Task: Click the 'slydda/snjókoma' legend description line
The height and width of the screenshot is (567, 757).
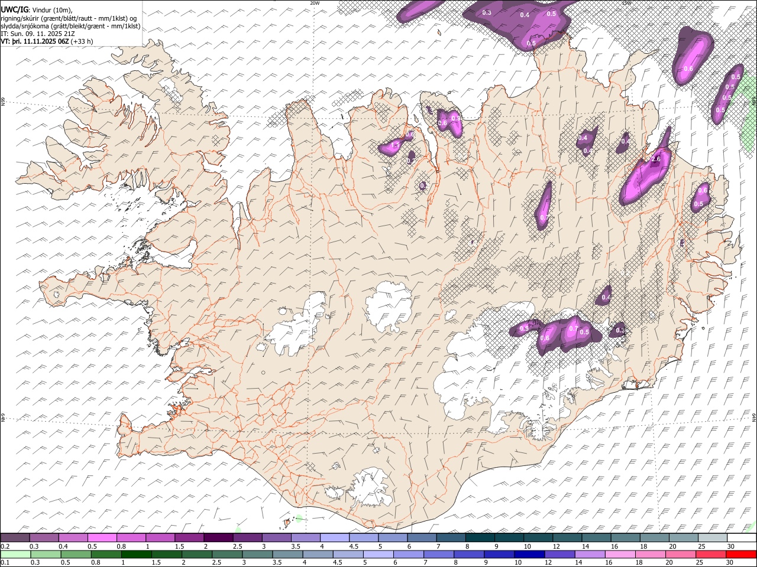Action: tap(70, 26)
